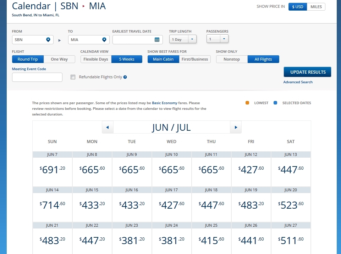The image size is (341, 254).
Task: Switch the flight type to One Way
Action: coord(59,59)
